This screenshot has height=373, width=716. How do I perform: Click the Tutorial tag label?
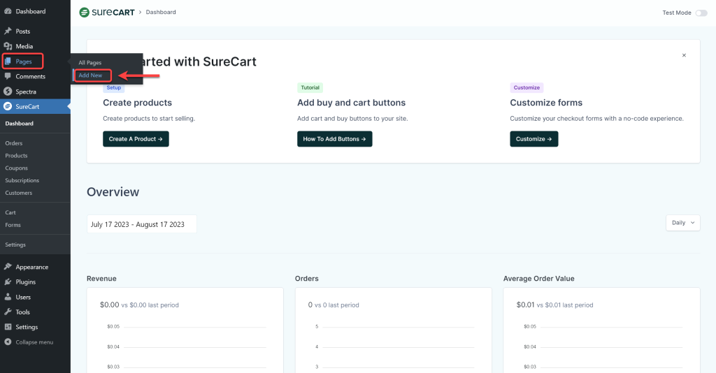(x=310, y=87)
